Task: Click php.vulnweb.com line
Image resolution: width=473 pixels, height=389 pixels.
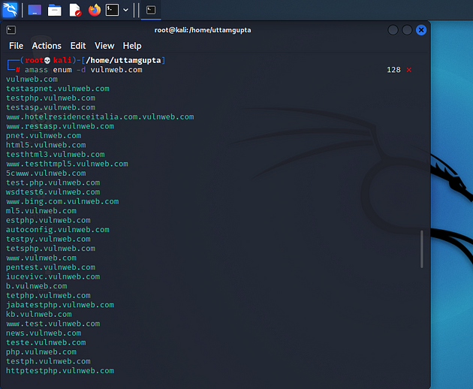Action: click(x=41, y=351)
